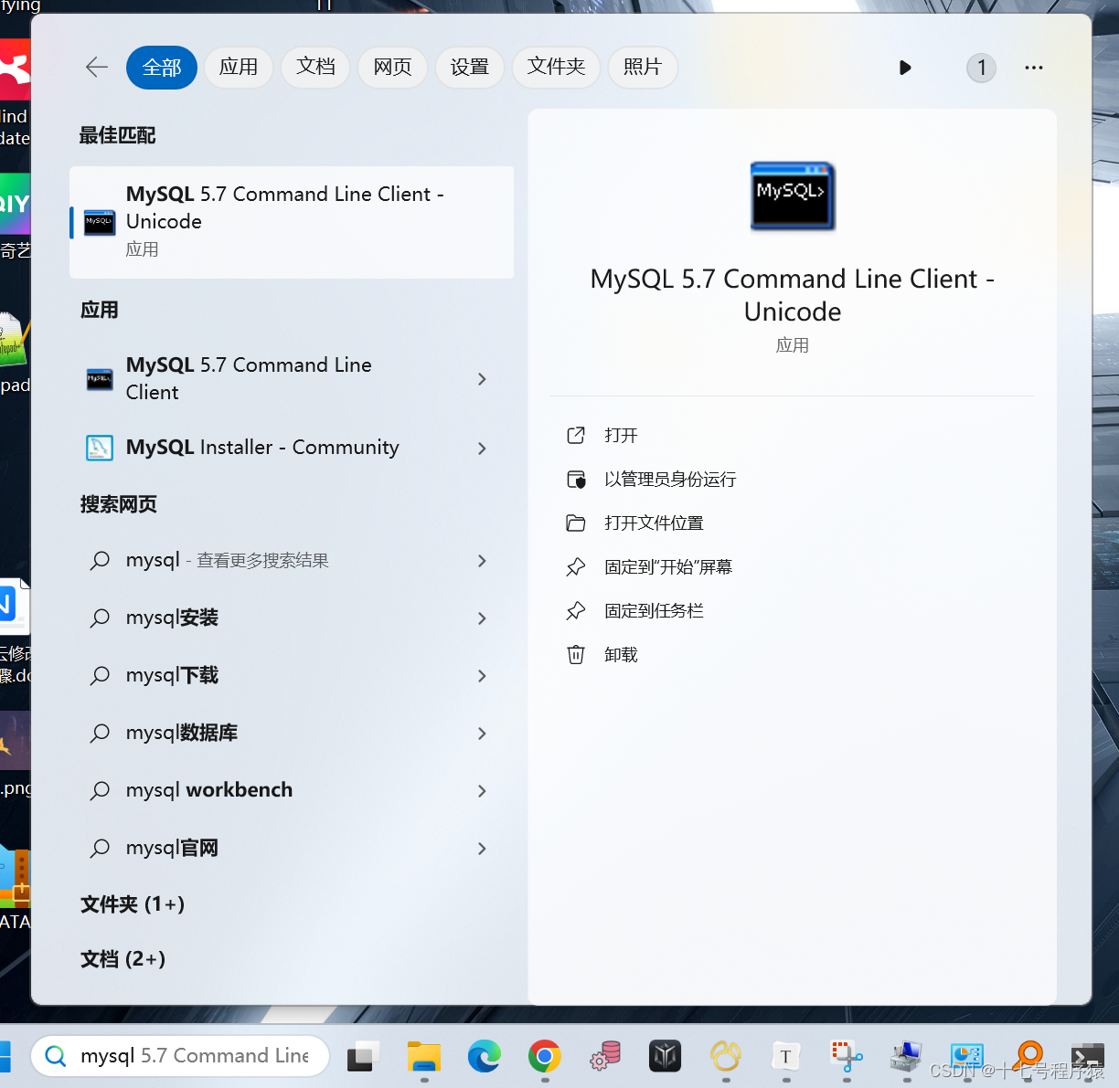Choose 打开文件位置 option
This screenshot has height=1088, width=1119.
[654, 523]
